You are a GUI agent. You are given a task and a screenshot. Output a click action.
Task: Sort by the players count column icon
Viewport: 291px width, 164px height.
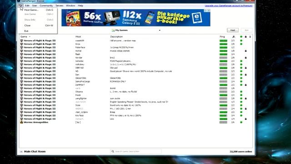tap(233, 36)
